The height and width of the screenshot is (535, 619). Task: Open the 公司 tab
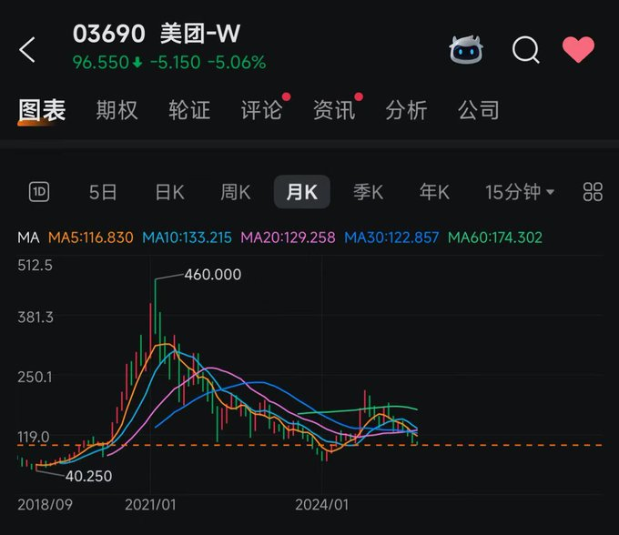pyautogui.click(x=479, y=111)
